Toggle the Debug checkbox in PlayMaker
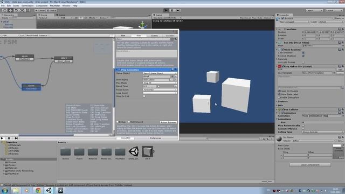This screenshot has width=345, height=194. [x=118, y=122]
